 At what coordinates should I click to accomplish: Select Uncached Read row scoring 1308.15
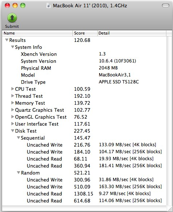coord(84,194)
